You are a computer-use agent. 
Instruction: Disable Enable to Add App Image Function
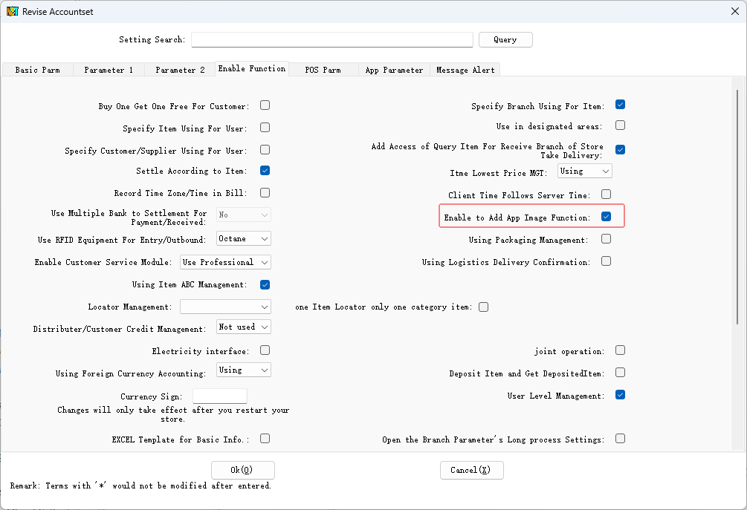pos(606,217)
